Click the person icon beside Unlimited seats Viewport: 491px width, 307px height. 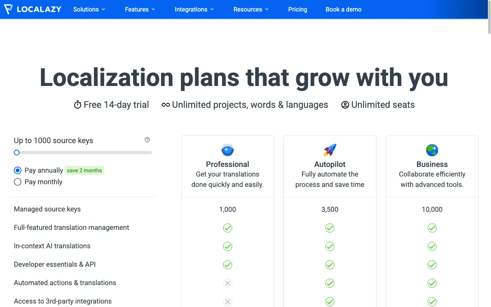[345, 105]
